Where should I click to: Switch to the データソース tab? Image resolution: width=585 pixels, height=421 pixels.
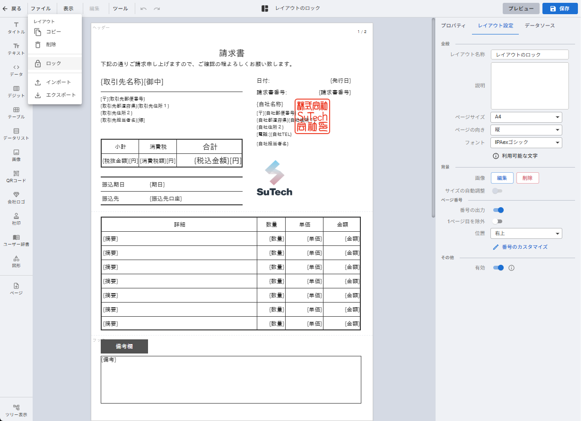click(x=540, y=25)
